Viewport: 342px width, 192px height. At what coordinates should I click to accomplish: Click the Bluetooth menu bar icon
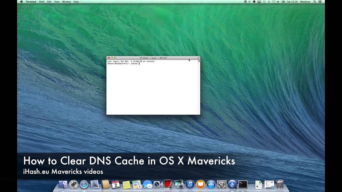(269, 2)
